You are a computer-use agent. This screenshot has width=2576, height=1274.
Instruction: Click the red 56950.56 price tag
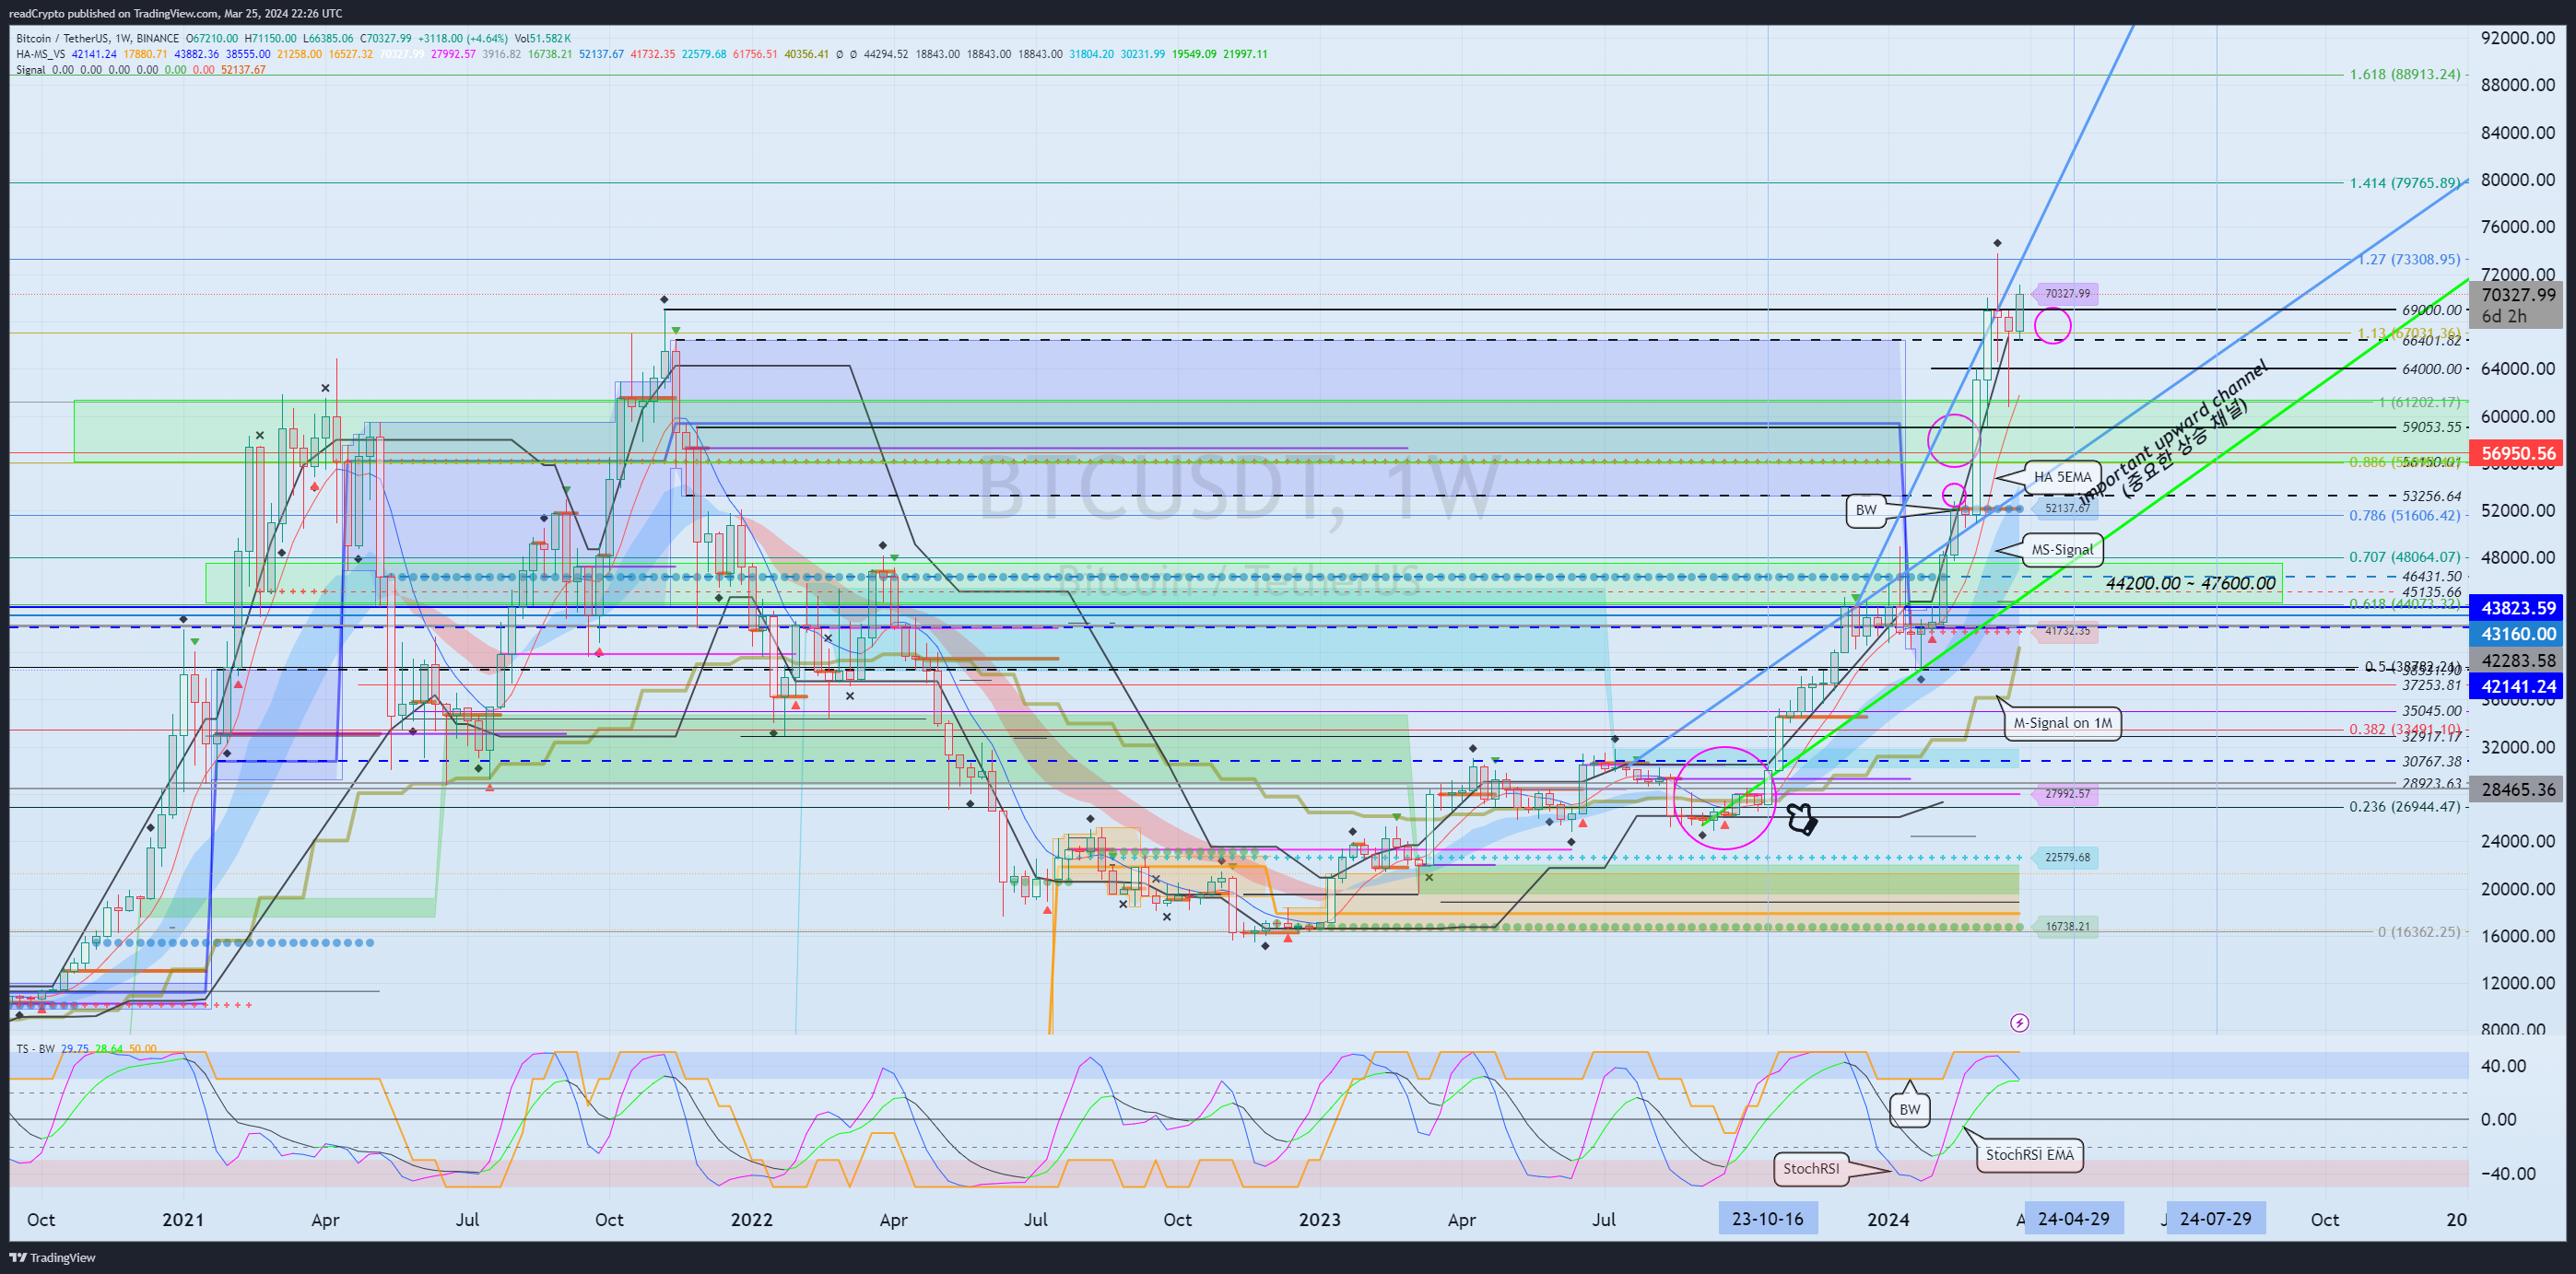[2517, 452]
